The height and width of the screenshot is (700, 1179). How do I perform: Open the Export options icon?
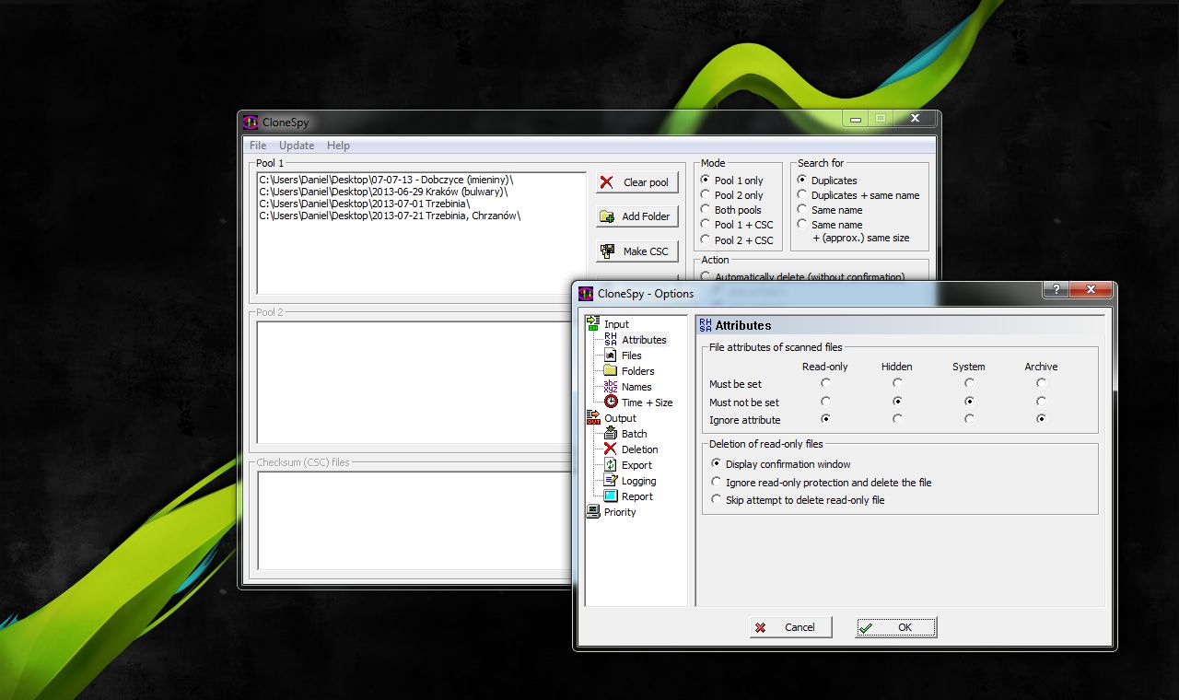click(611, 464)
